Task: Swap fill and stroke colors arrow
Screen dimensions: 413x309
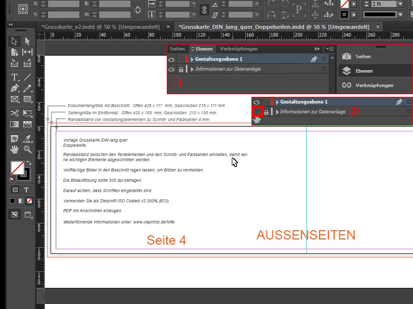Action: [29, 163]
